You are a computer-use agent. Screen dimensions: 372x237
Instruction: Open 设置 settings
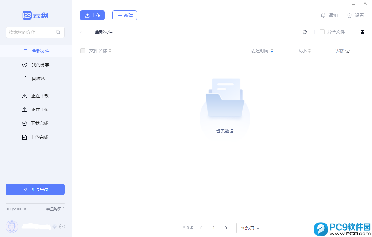(355, 15)
